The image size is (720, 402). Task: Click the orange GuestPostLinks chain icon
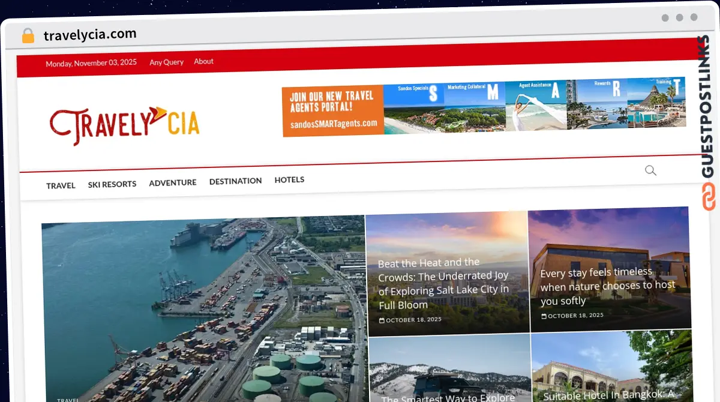click(x=707, y=192)
